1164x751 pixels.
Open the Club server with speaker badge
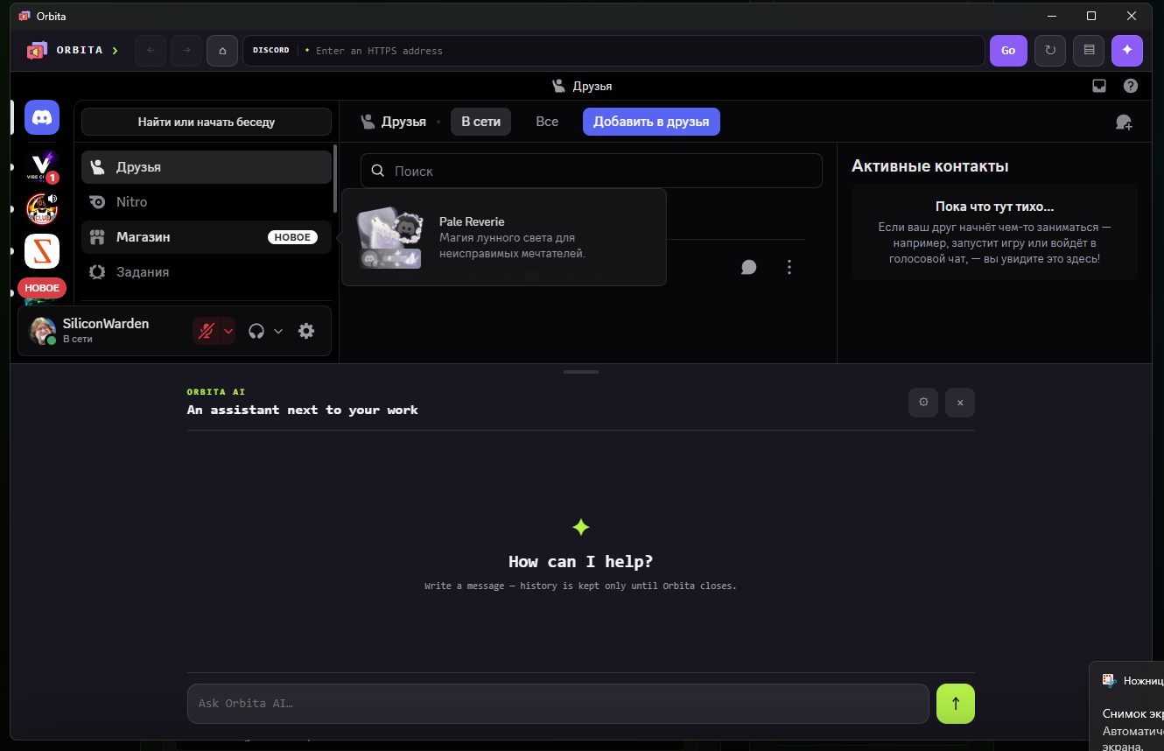coord(42,208)
